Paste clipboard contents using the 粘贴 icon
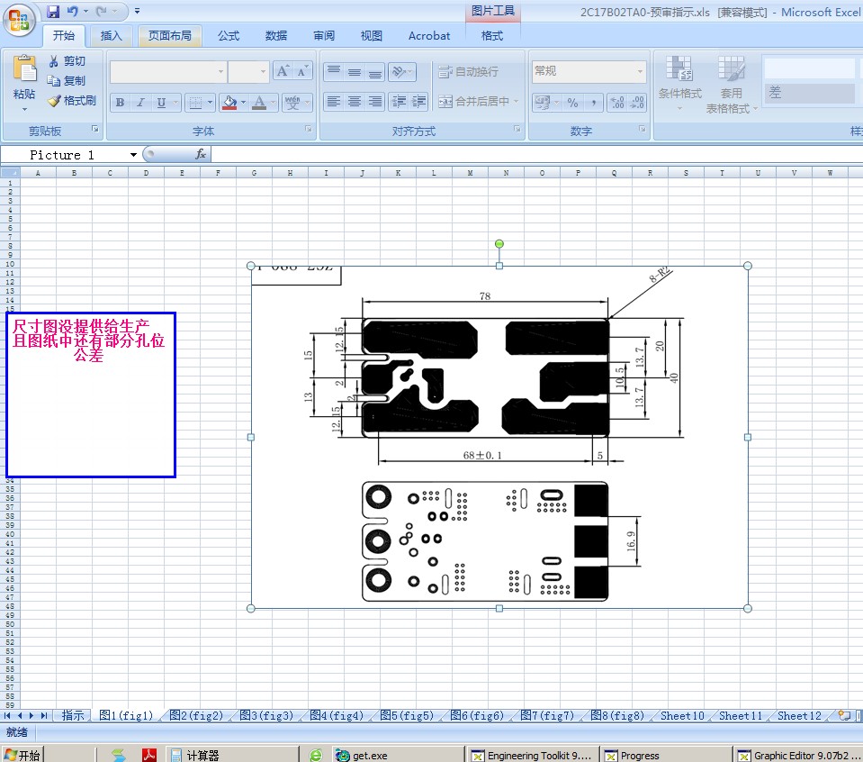This screenshot has width=863, height=762. 24,70
